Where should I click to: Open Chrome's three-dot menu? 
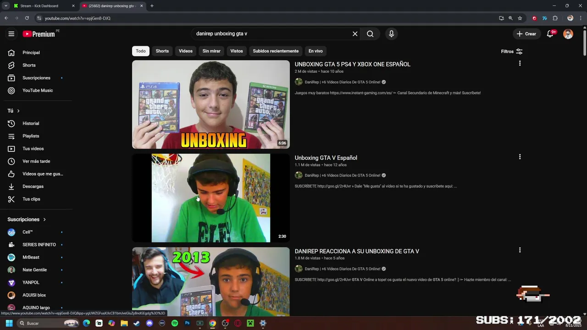click(581, 18)
